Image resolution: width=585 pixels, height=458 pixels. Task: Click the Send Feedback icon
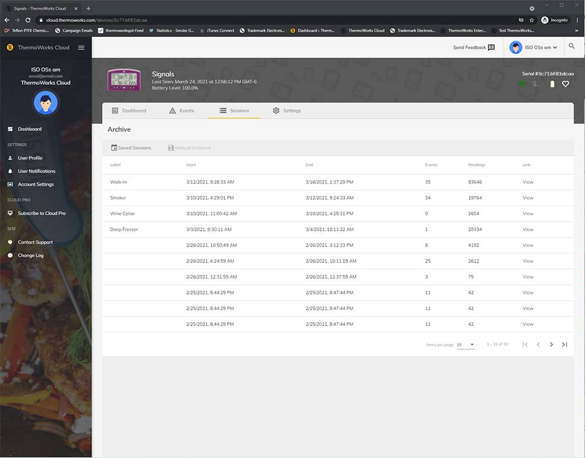point(491,47)
